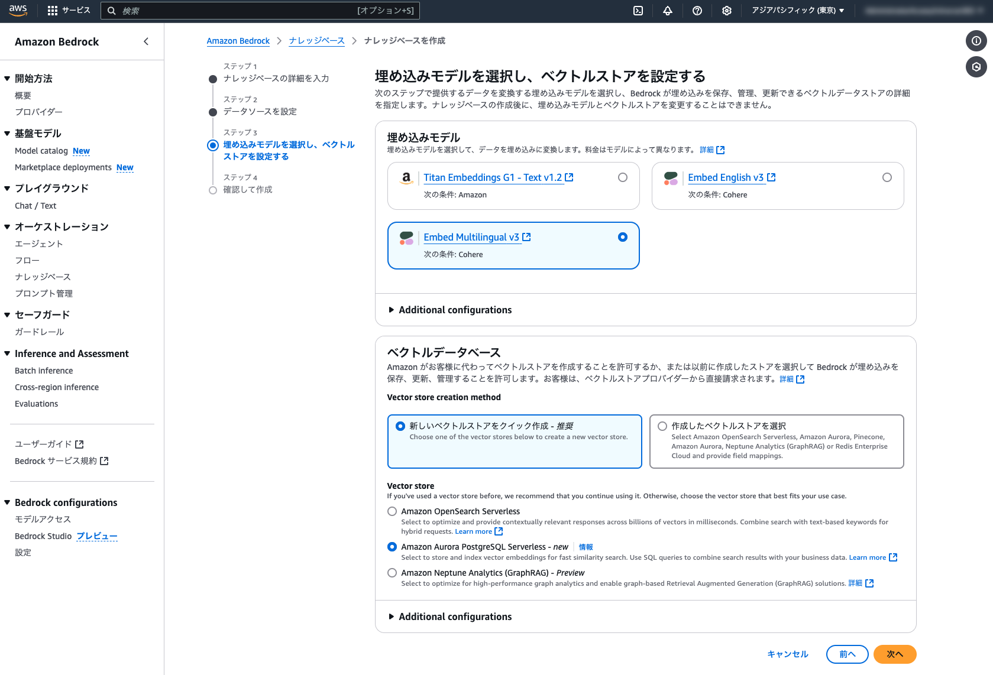Viewport: 993px width, 675px height.
Task: Click the search magnifier icon
Action: [111, 11]
